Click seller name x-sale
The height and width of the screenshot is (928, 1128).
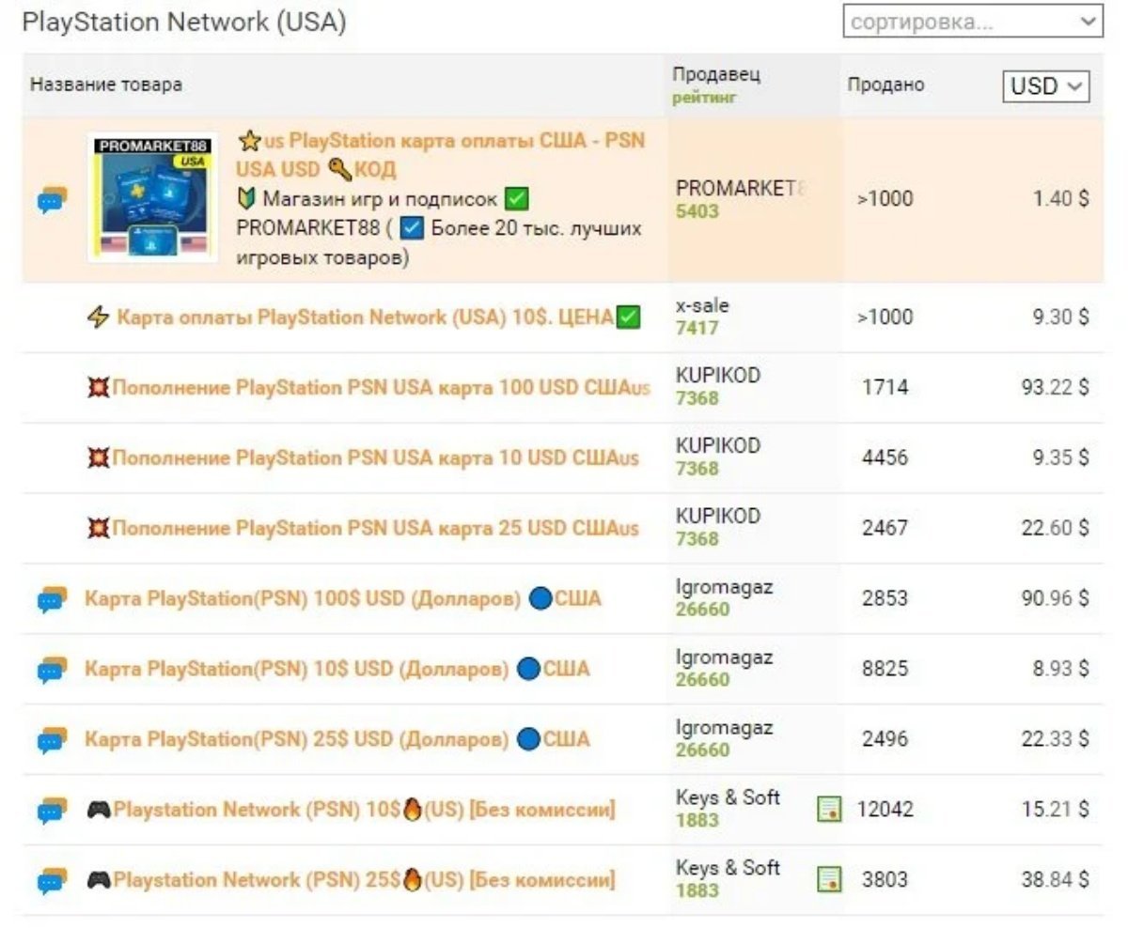tap(702, 305)
